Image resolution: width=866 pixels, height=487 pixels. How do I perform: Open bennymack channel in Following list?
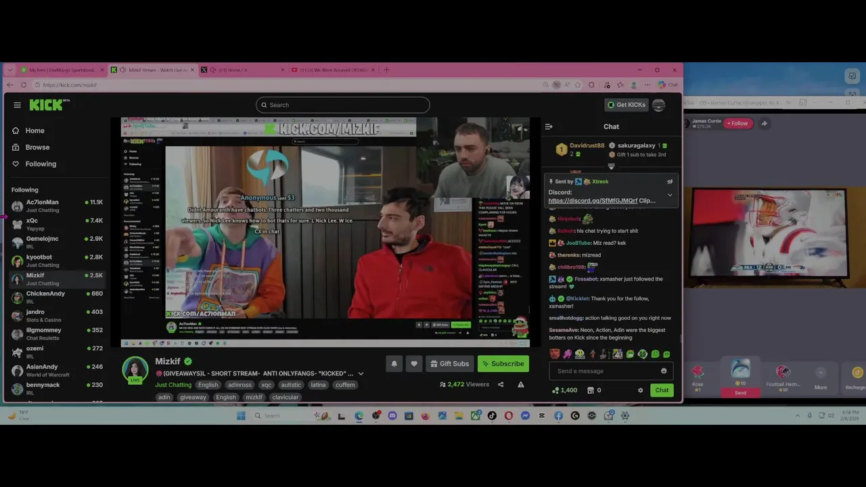[x=58, y=388]
